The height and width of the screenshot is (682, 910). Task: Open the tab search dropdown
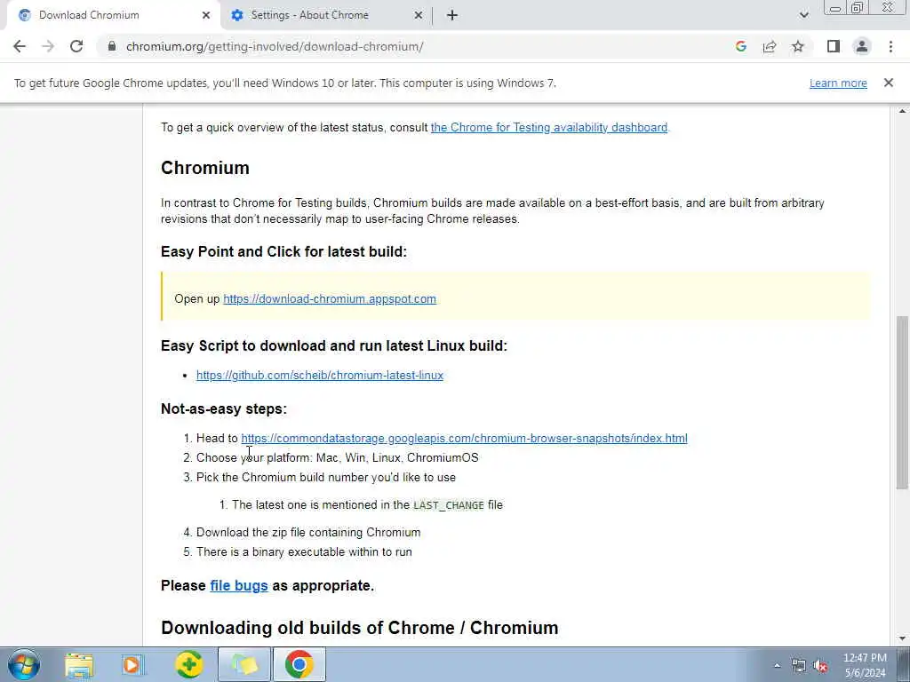803,15
